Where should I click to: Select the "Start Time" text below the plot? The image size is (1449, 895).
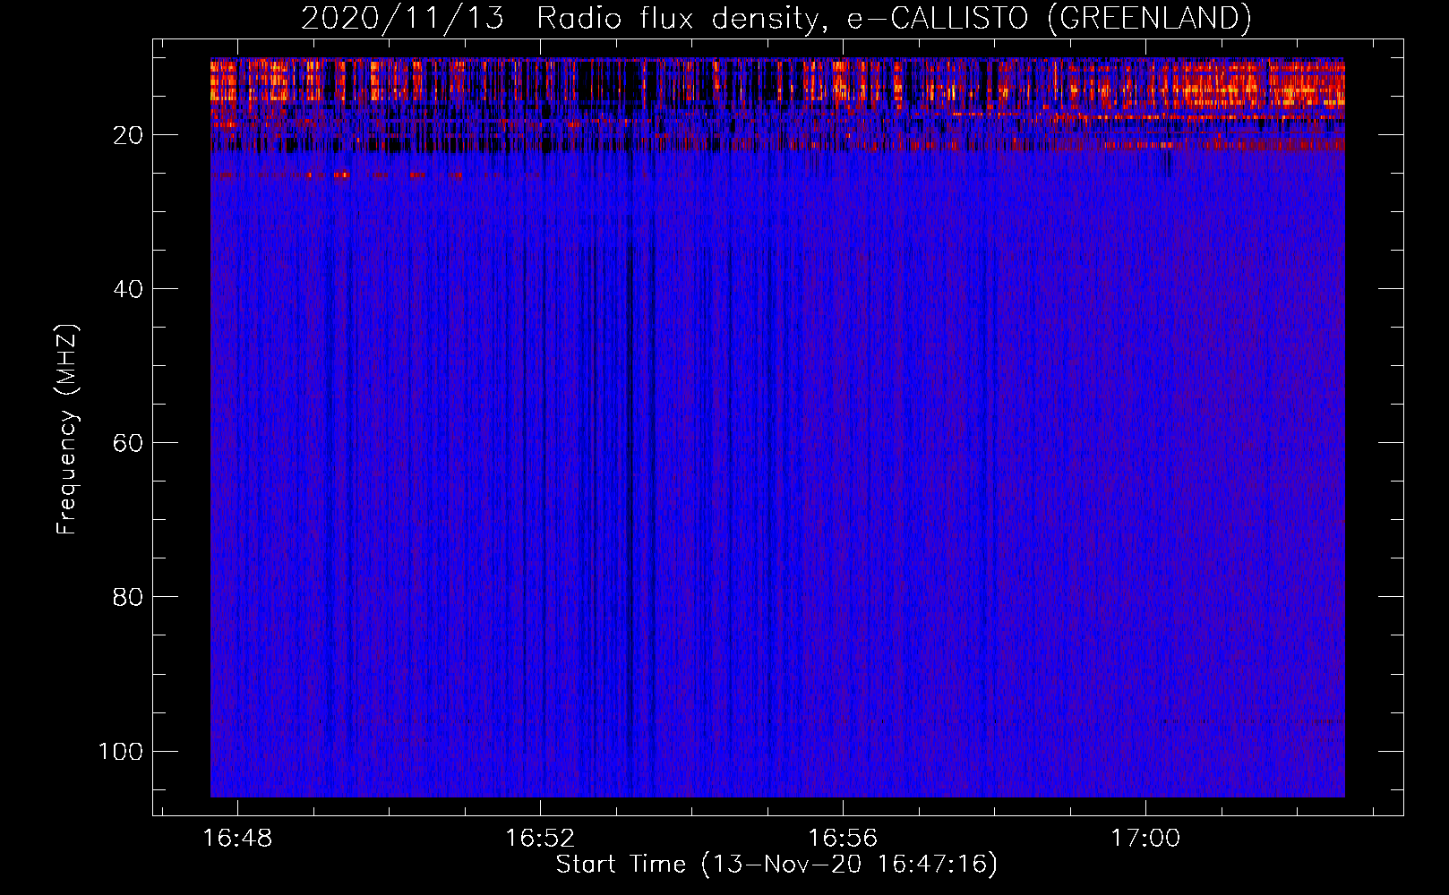click(621, 865)
